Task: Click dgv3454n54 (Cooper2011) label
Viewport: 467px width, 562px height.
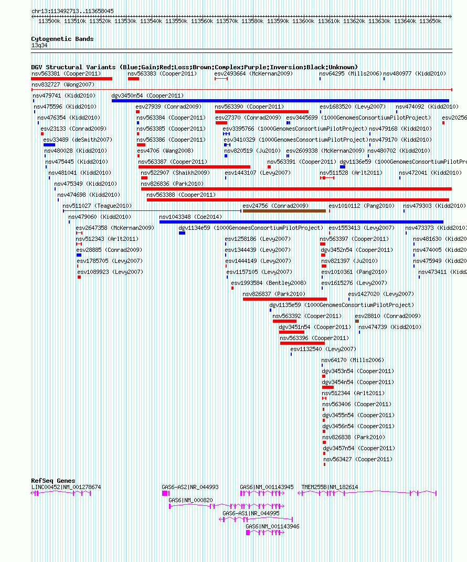Action: pos(358,383)
